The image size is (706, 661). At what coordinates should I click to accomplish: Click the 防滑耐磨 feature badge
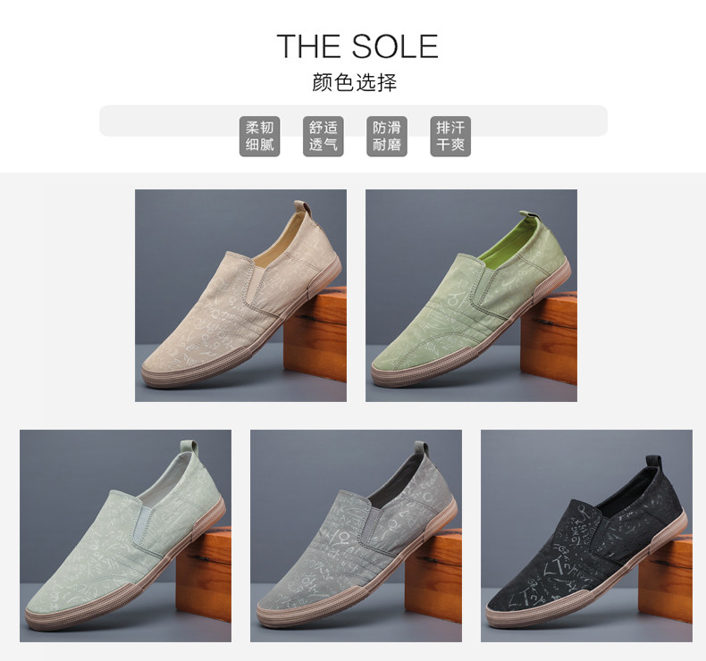[x=387, y=137]
